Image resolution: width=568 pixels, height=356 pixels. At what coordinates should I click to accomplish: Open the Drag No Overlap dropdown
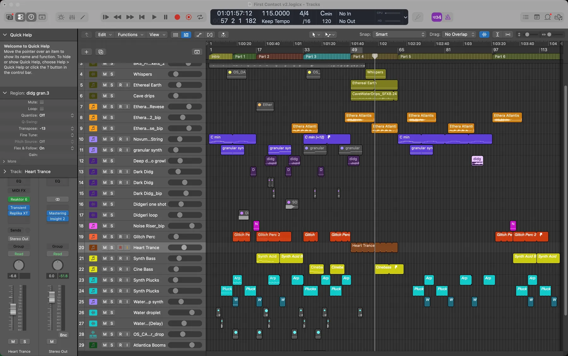click(x=459, y=34)
